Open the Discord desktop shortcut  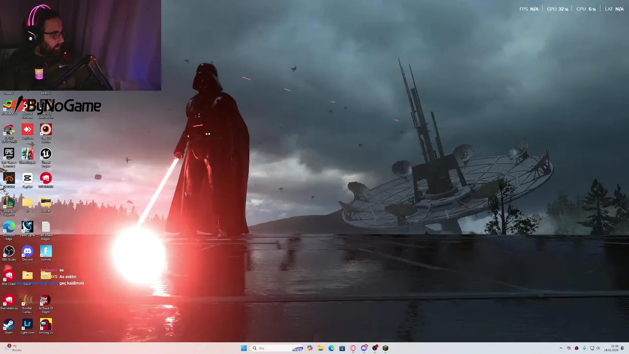(28, 254)
